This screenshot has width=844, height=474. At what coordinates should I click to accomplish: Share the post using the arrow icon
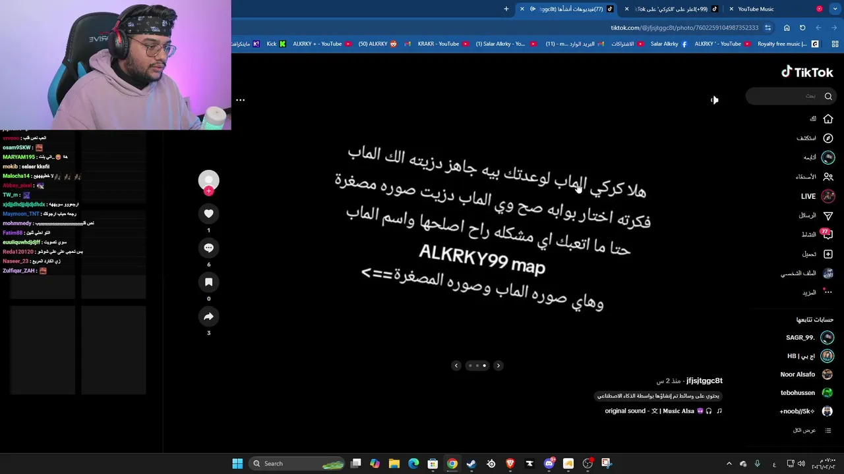tap(208, 317)
